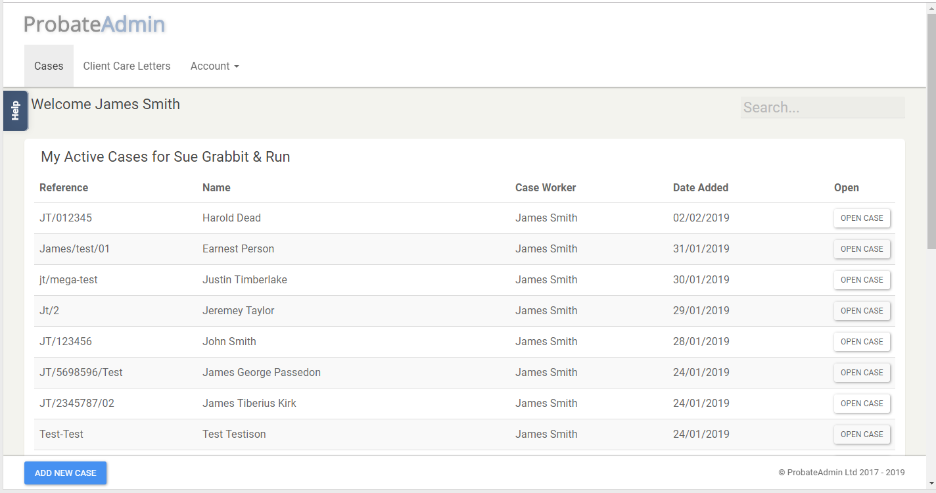The width and height of the screenshot is (936, 493).
Task: Open the Help side tab
Action: (x=15, y=110)
